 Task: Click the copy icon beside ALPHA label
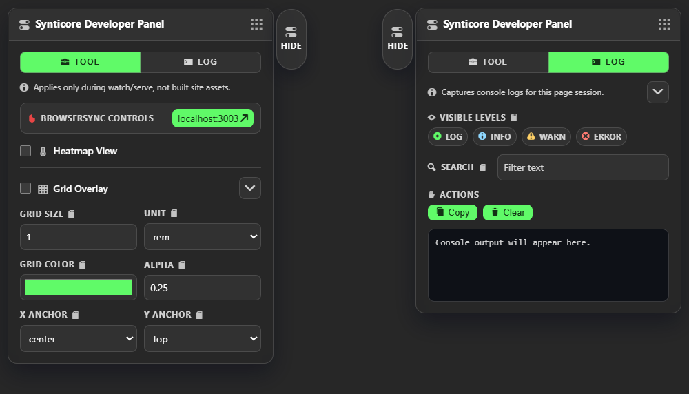[x=183, y=265]
